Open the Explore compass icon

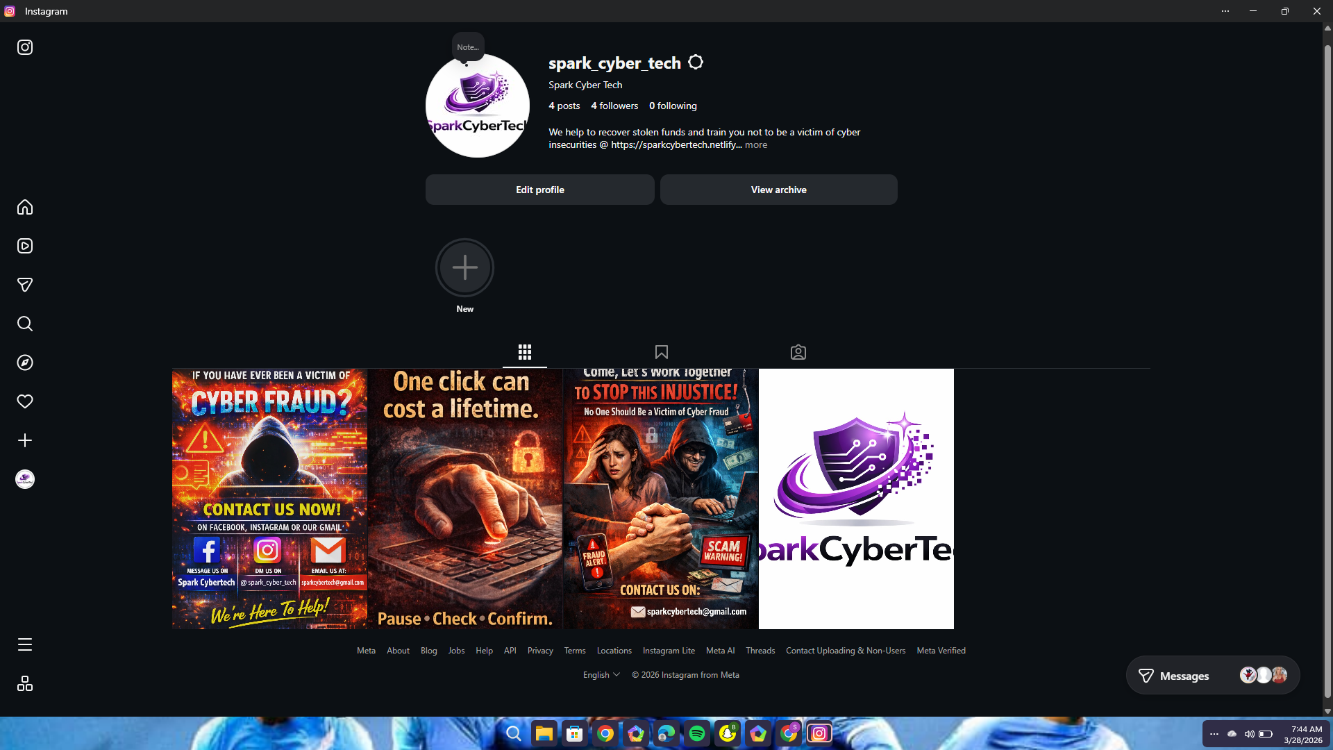[25, 362]
